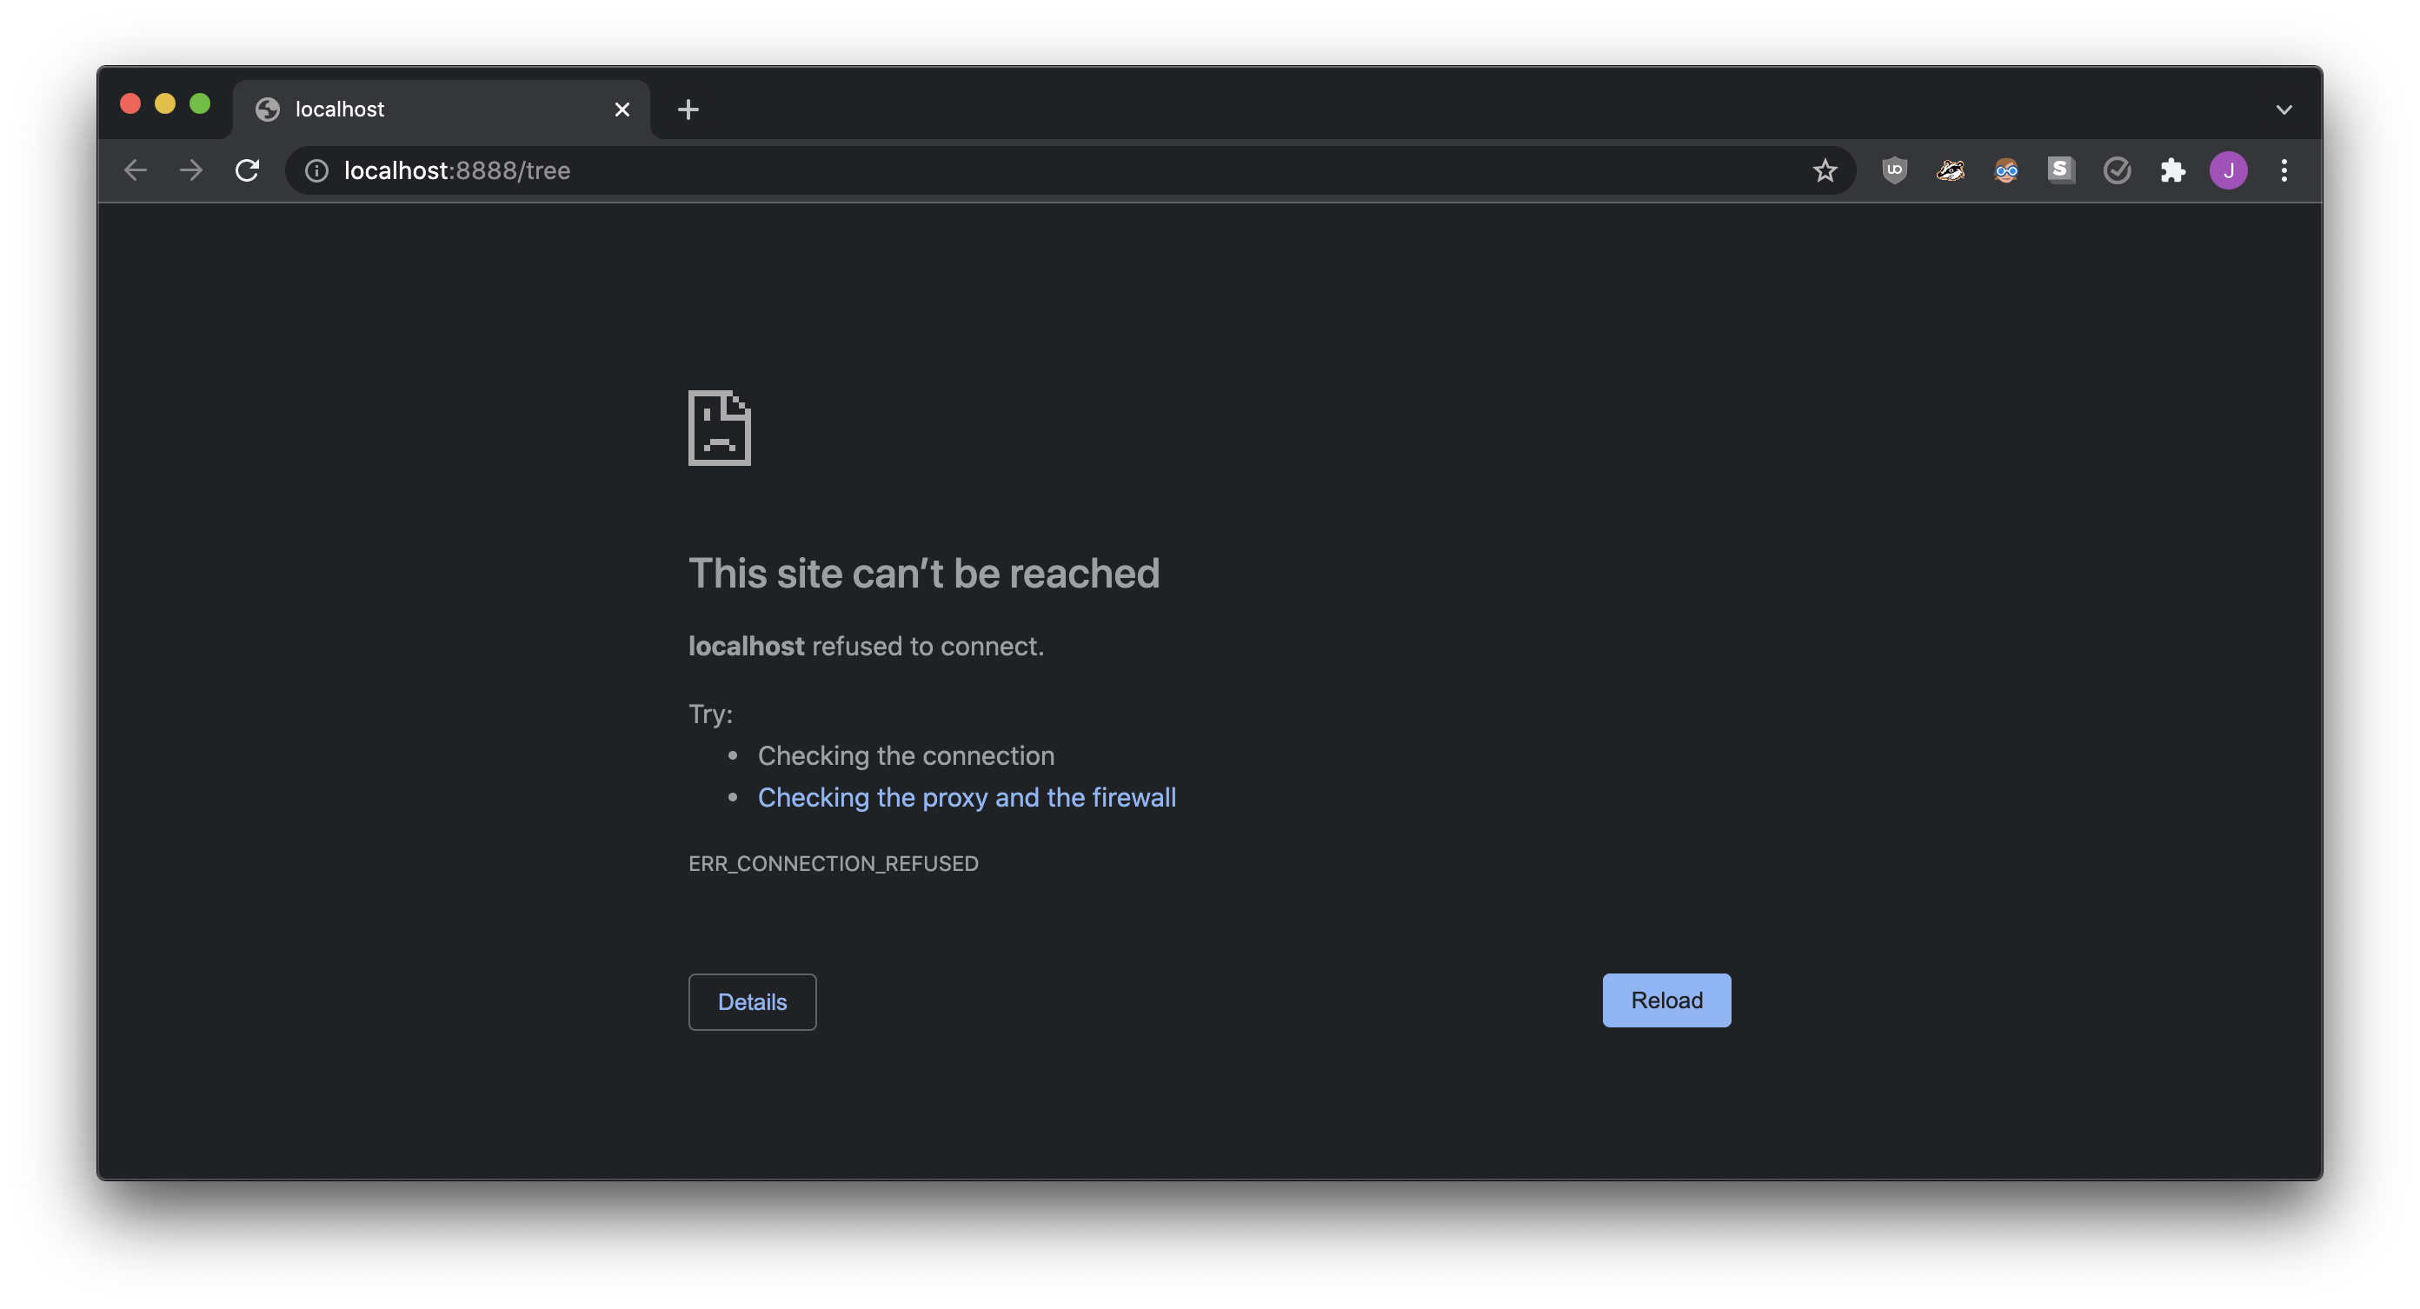Click the Details button
The width and height of the screenshot is (2420, 1309).
click(751, 1000)
